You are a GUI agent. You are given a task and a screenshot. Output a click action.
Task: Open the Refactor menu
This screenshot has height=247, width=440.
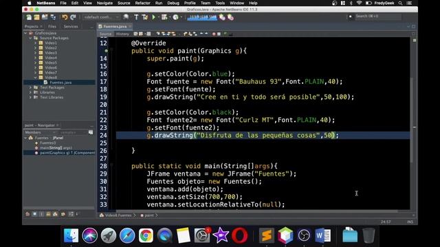click(x=142, y=3)
